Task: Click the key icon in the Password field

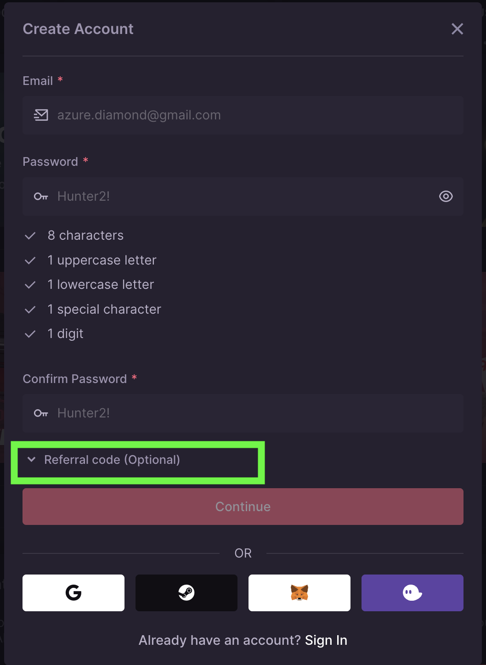Action: (40, 196)
